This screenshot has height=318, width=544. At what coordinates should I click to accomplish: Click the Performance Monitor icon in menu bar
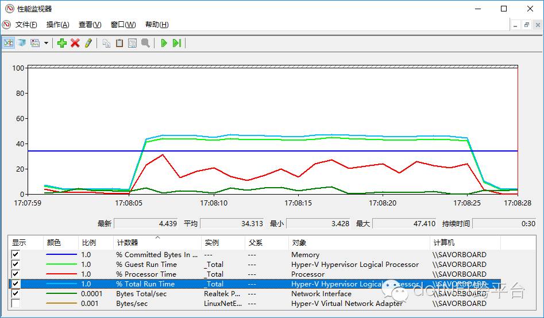coord(6,25)
